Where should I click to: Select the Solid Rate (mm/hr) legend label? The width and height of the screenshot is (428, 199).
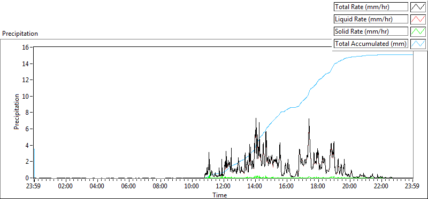coord(371,31)
